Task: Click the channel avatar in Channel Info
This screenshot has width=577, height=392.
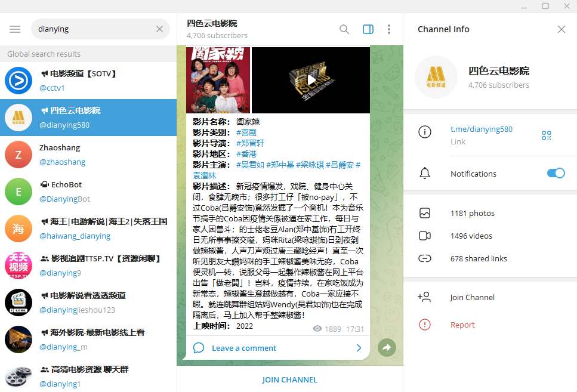Action: (x=436, y=77)
